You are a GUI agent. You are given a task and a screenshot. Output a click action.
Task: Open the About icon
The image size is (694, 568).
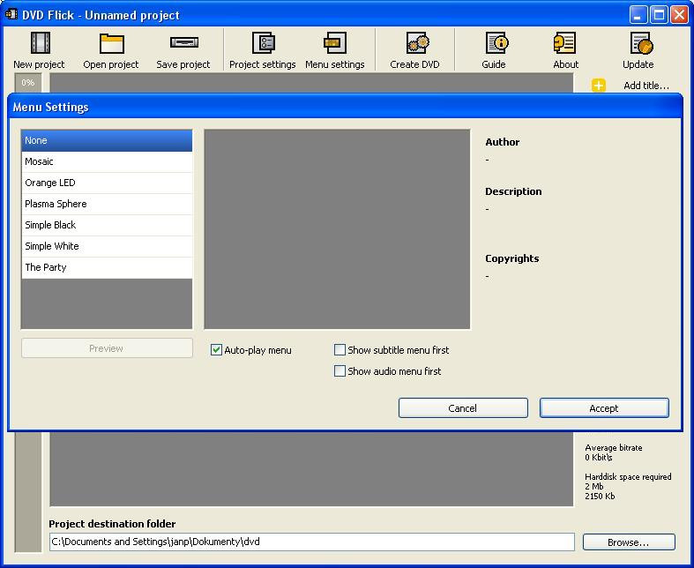pyautogui.click(x=564, y=43)
